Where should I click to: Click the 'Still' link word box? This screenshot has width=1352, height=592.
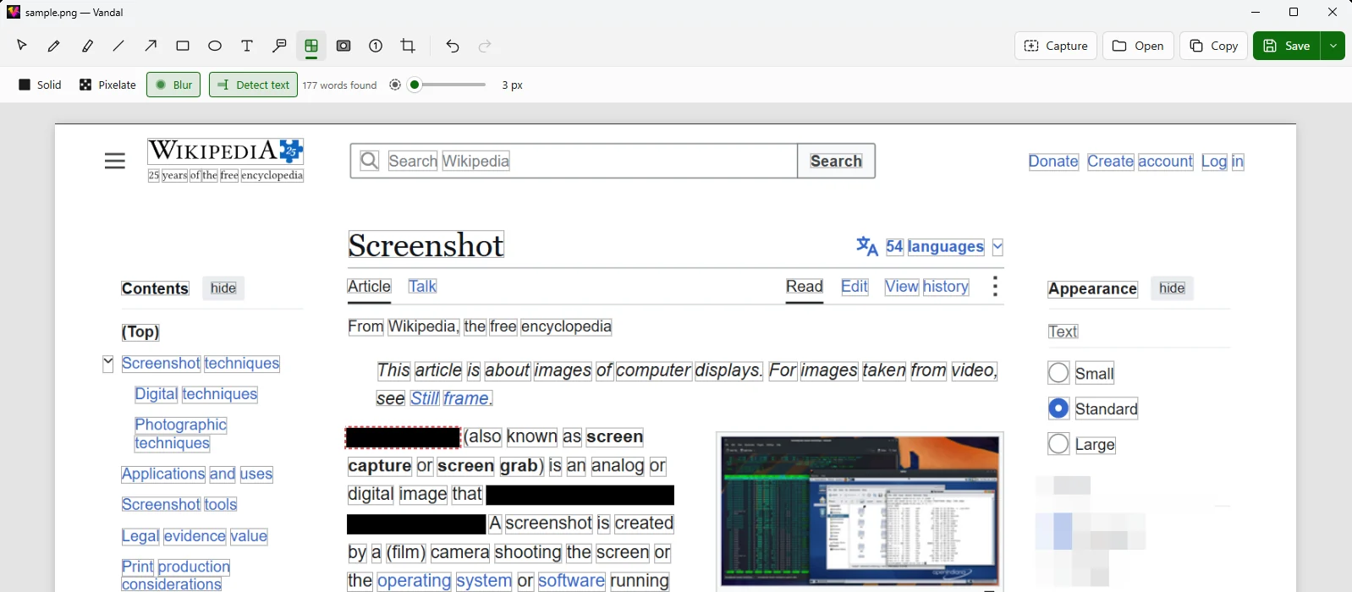(425, 398)
